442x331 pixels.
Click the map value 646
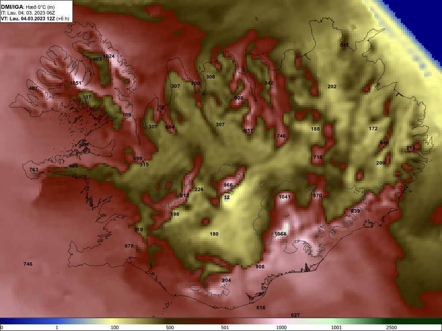[384, 143]
